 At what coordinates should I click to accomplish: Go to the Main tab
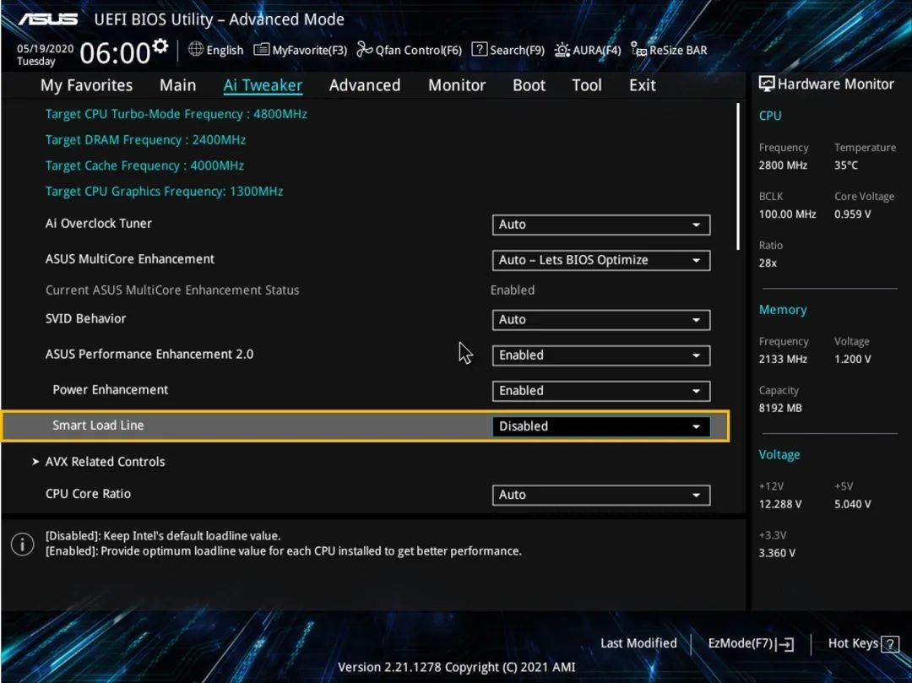[178, 85]
